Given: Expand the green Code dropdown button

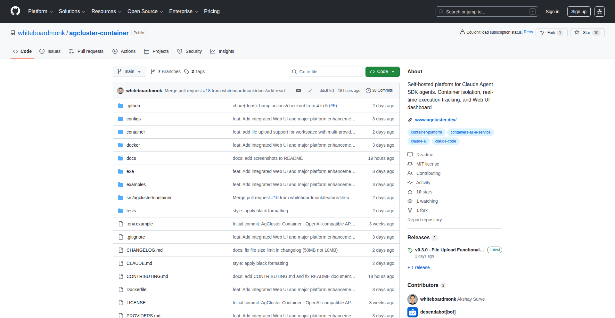Looking at the screenshot, I should pos(382,72).
